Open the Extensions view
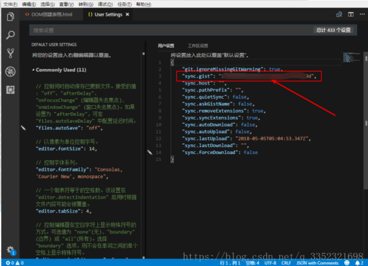Viewport: 368px width, 266px height. pos(10,89)
